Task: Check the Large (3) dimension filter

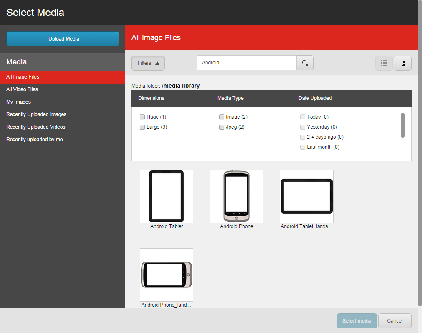Action: point(142,127)
